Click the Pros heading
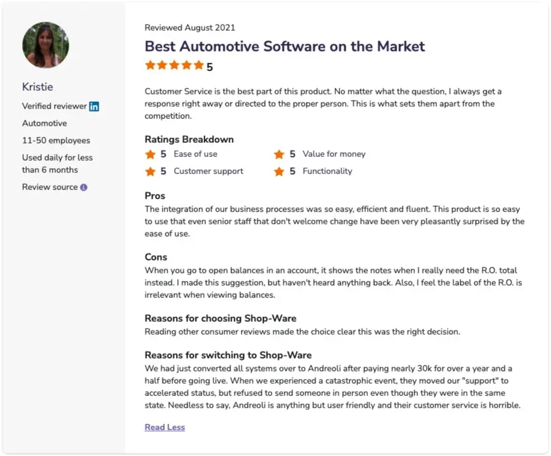 pos(155,196)
